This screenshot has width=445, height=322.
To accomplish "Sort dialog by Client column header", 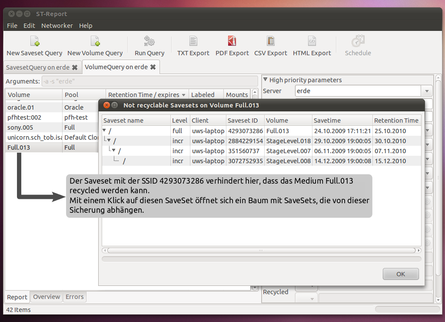I will click(x=208, y=121).
